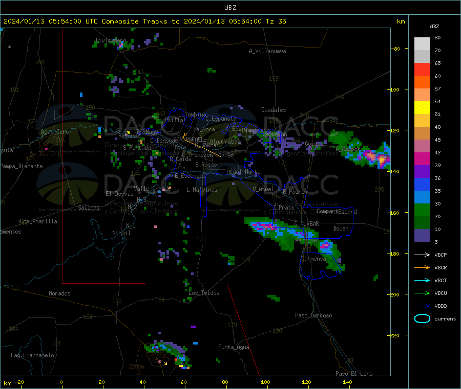The width and height of the screenshot is (461, 389).
Task: Click the green VBCU arrow in legend
Action: [422, 293]
